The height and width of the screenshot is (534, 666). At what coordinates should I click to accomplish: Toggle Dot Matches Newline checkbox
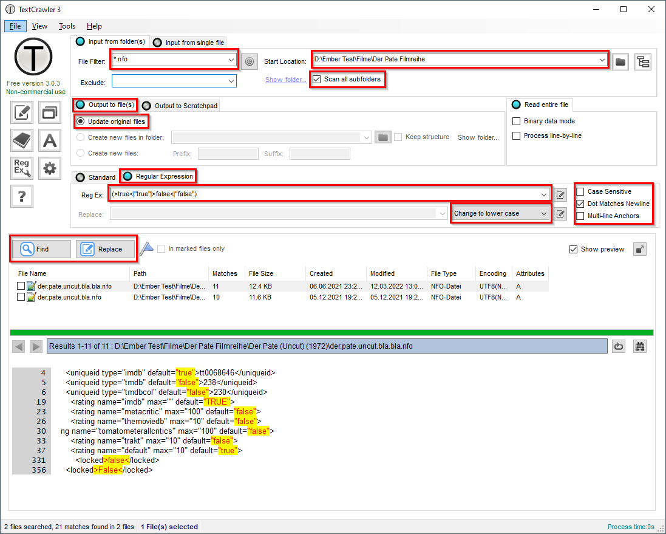click(x=580, y=204)
